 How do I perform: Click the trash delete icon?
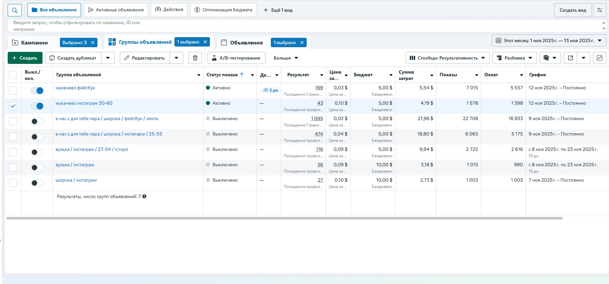[195, 58]
